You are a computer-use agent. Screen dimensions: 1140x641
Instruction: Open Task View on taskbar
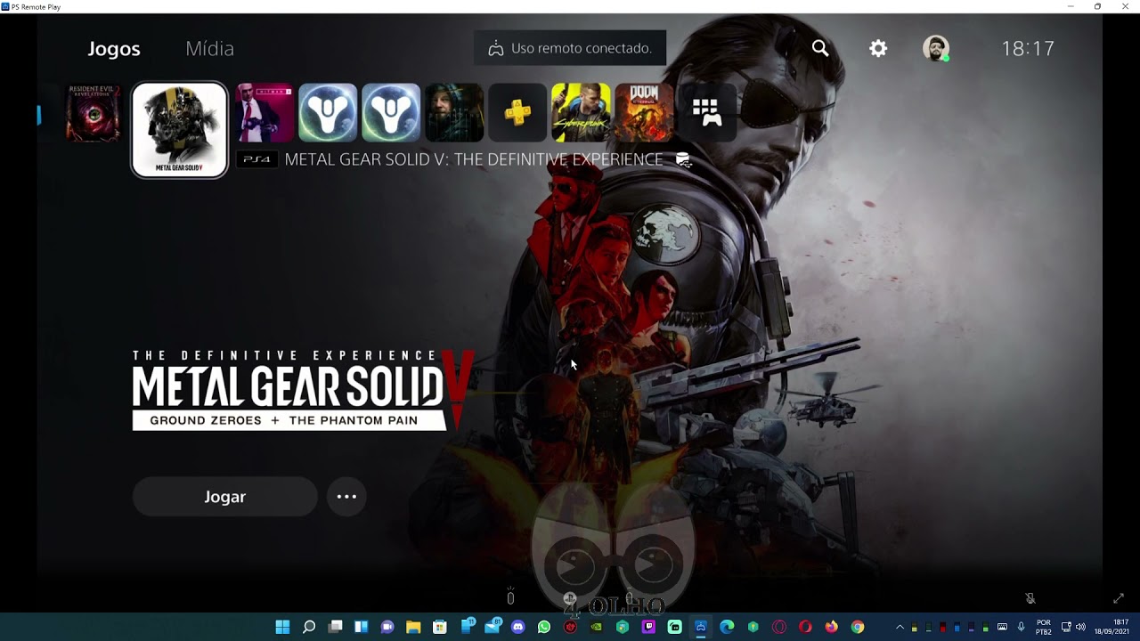pos(335,627)
